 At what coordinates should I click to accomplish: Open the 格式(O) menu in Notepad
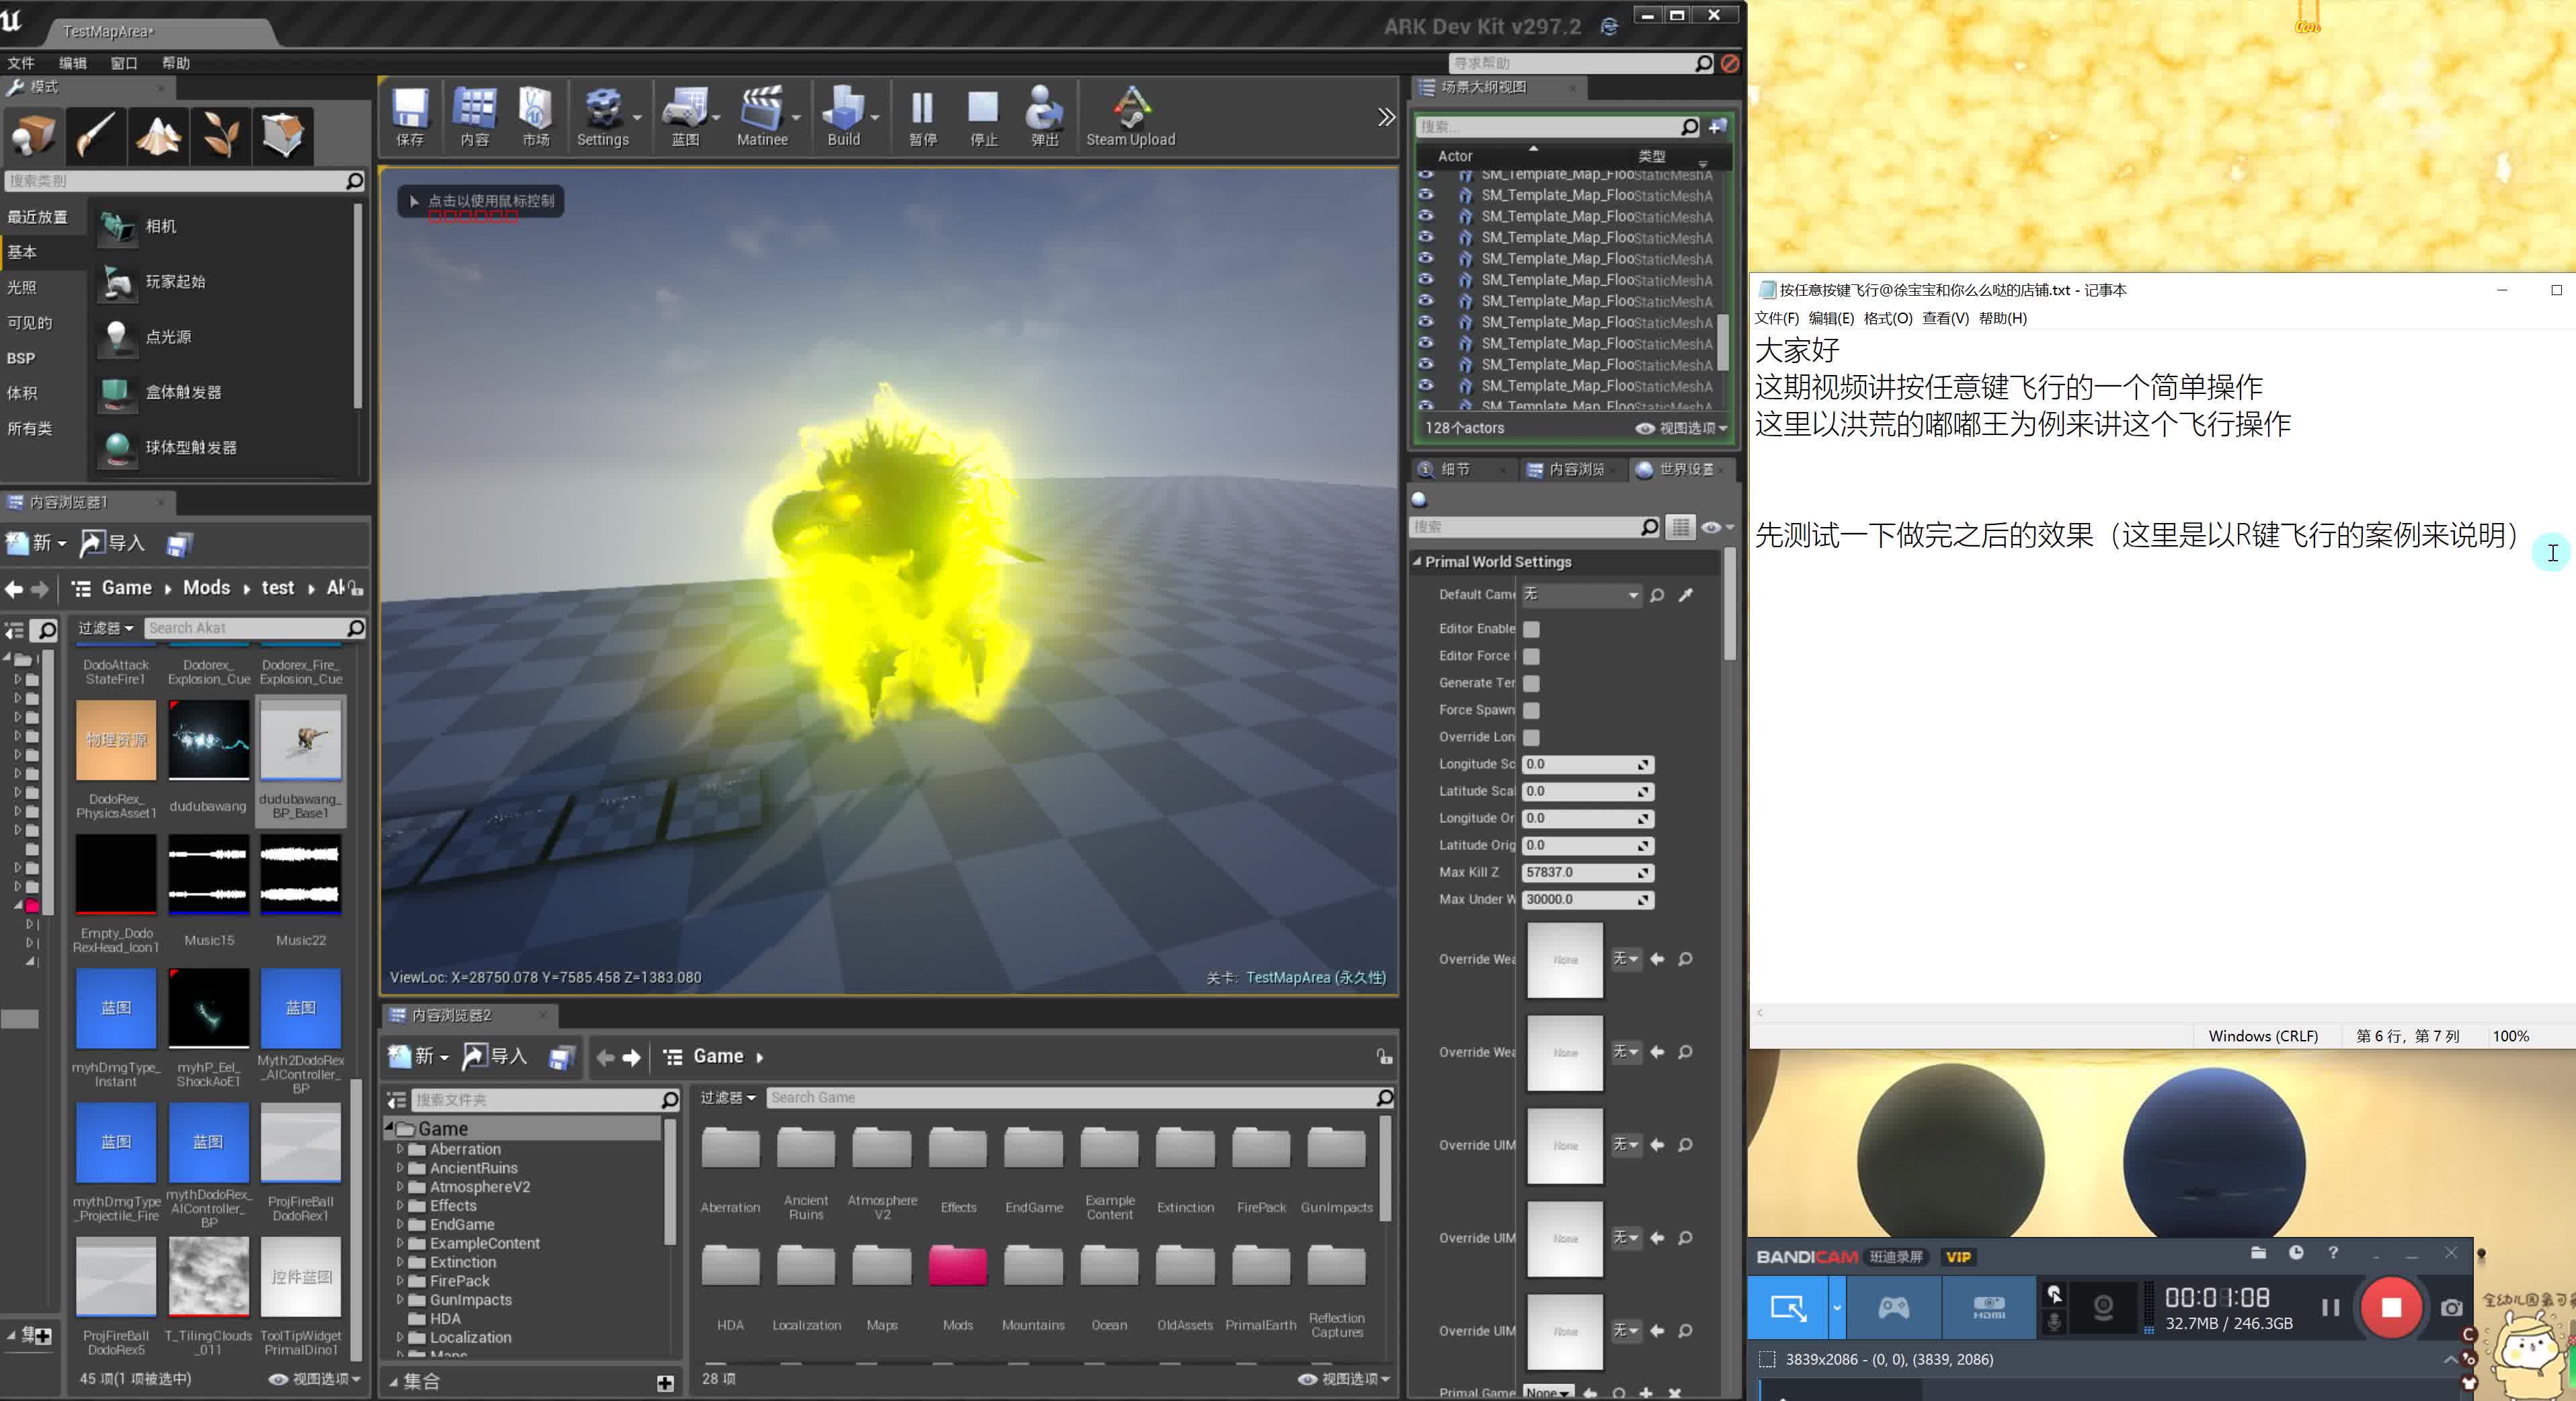(x=1888, y=318)
